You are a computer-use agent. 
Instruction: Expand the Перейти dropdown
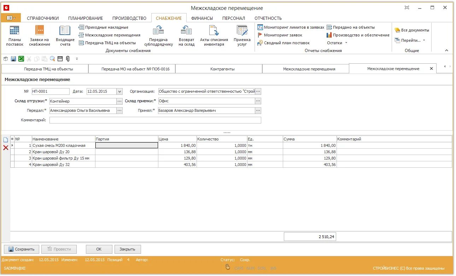point(410,40)
